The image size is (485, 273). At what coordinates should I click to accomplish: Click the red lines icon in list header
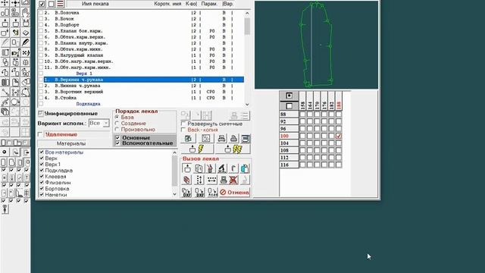61,4
